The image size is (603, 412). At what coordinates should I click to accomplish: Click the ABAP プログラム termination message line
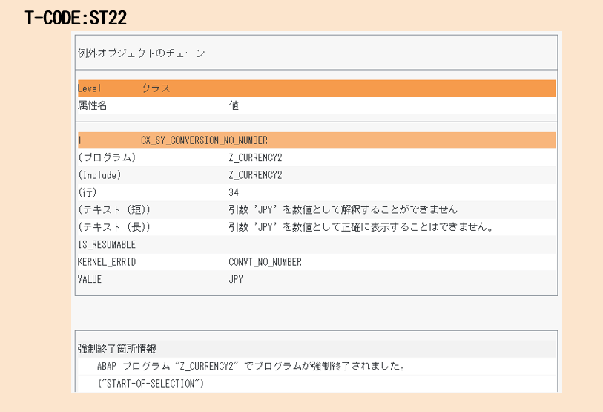[250, 367]
